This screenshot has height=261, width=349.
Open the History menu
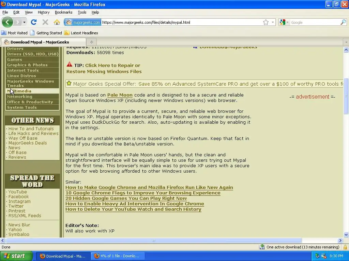43,12
